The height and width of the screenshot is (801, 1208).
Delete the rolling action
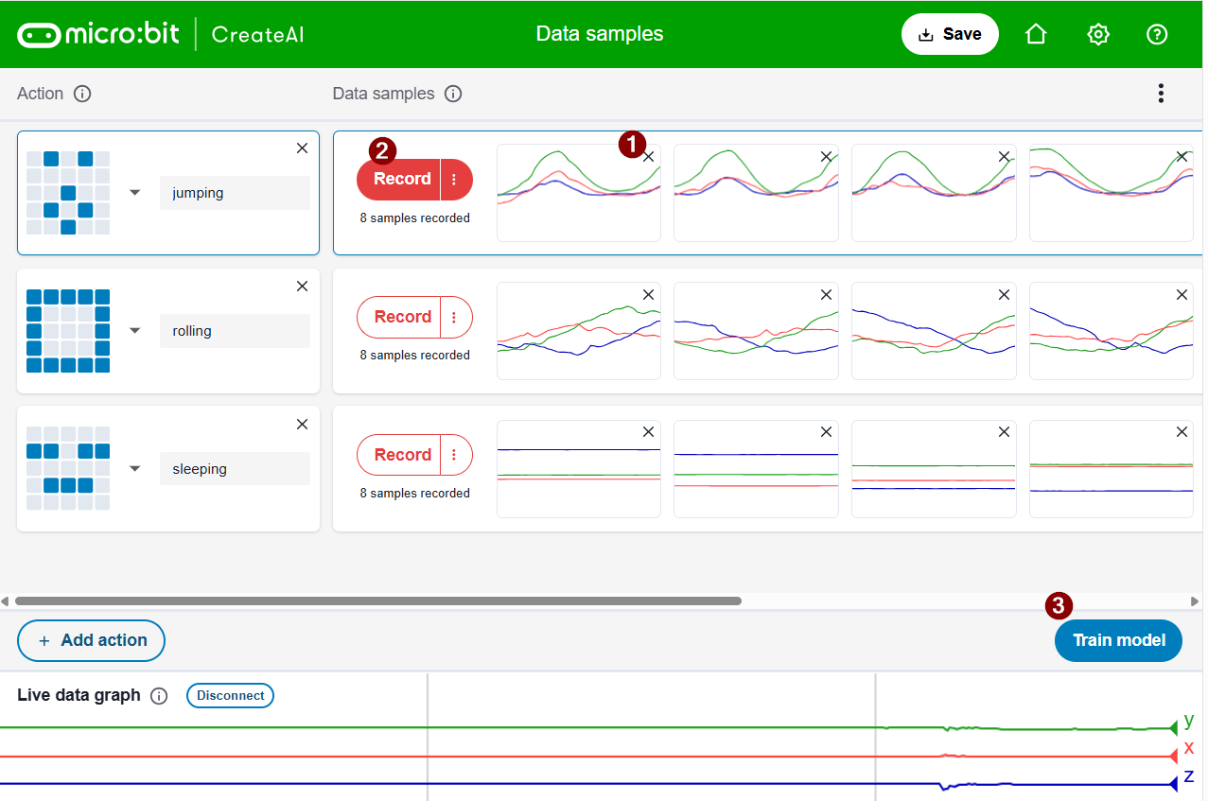[302, 287]
